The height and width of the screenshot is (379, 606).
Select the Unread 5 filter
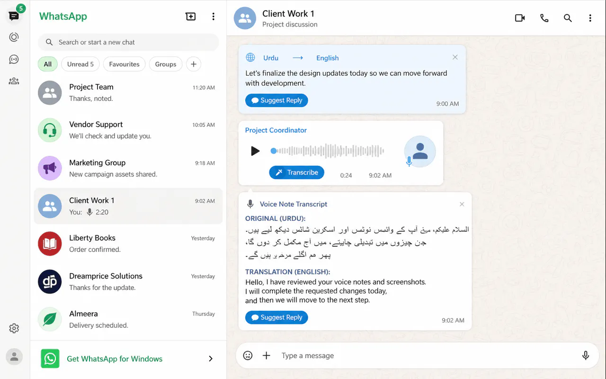(80, 64)
